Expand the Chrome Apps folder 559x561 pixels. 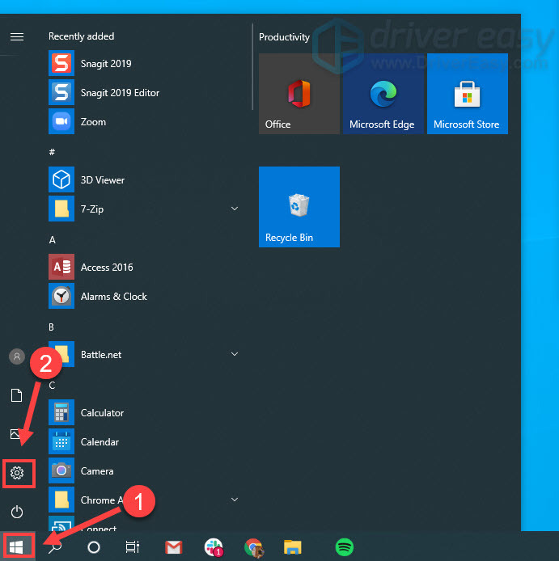pos(235,500)
